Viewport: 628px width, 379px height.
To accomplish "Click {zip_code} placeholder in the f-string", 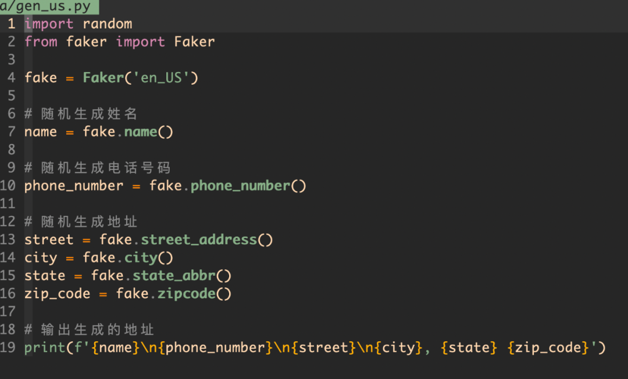I will [x=548, y=348].
